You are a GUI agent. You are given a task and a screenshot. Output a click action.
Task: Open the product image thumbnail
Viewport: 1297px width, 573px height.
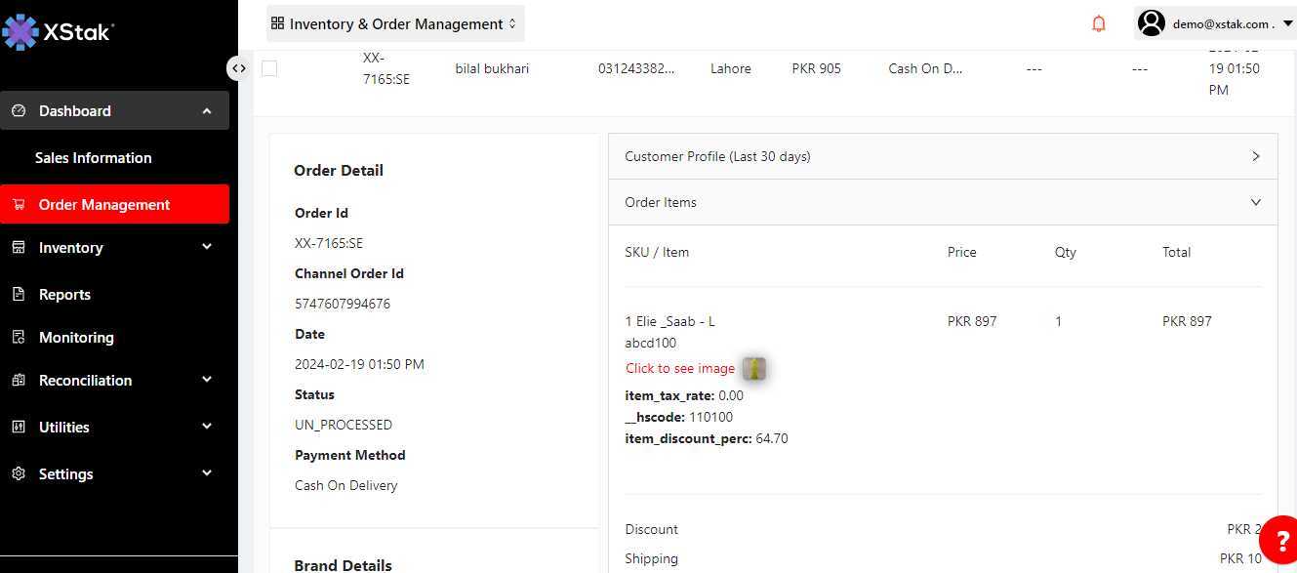coord(754,368)
